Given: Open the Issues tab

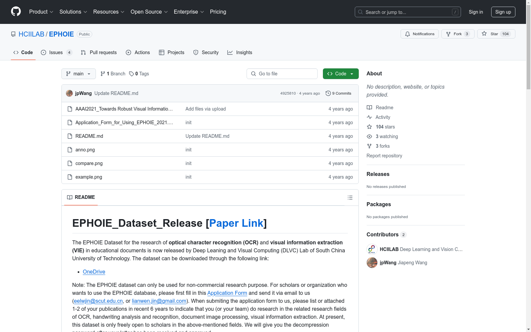Looking at the screenshot, I should (x=56, y=52).
